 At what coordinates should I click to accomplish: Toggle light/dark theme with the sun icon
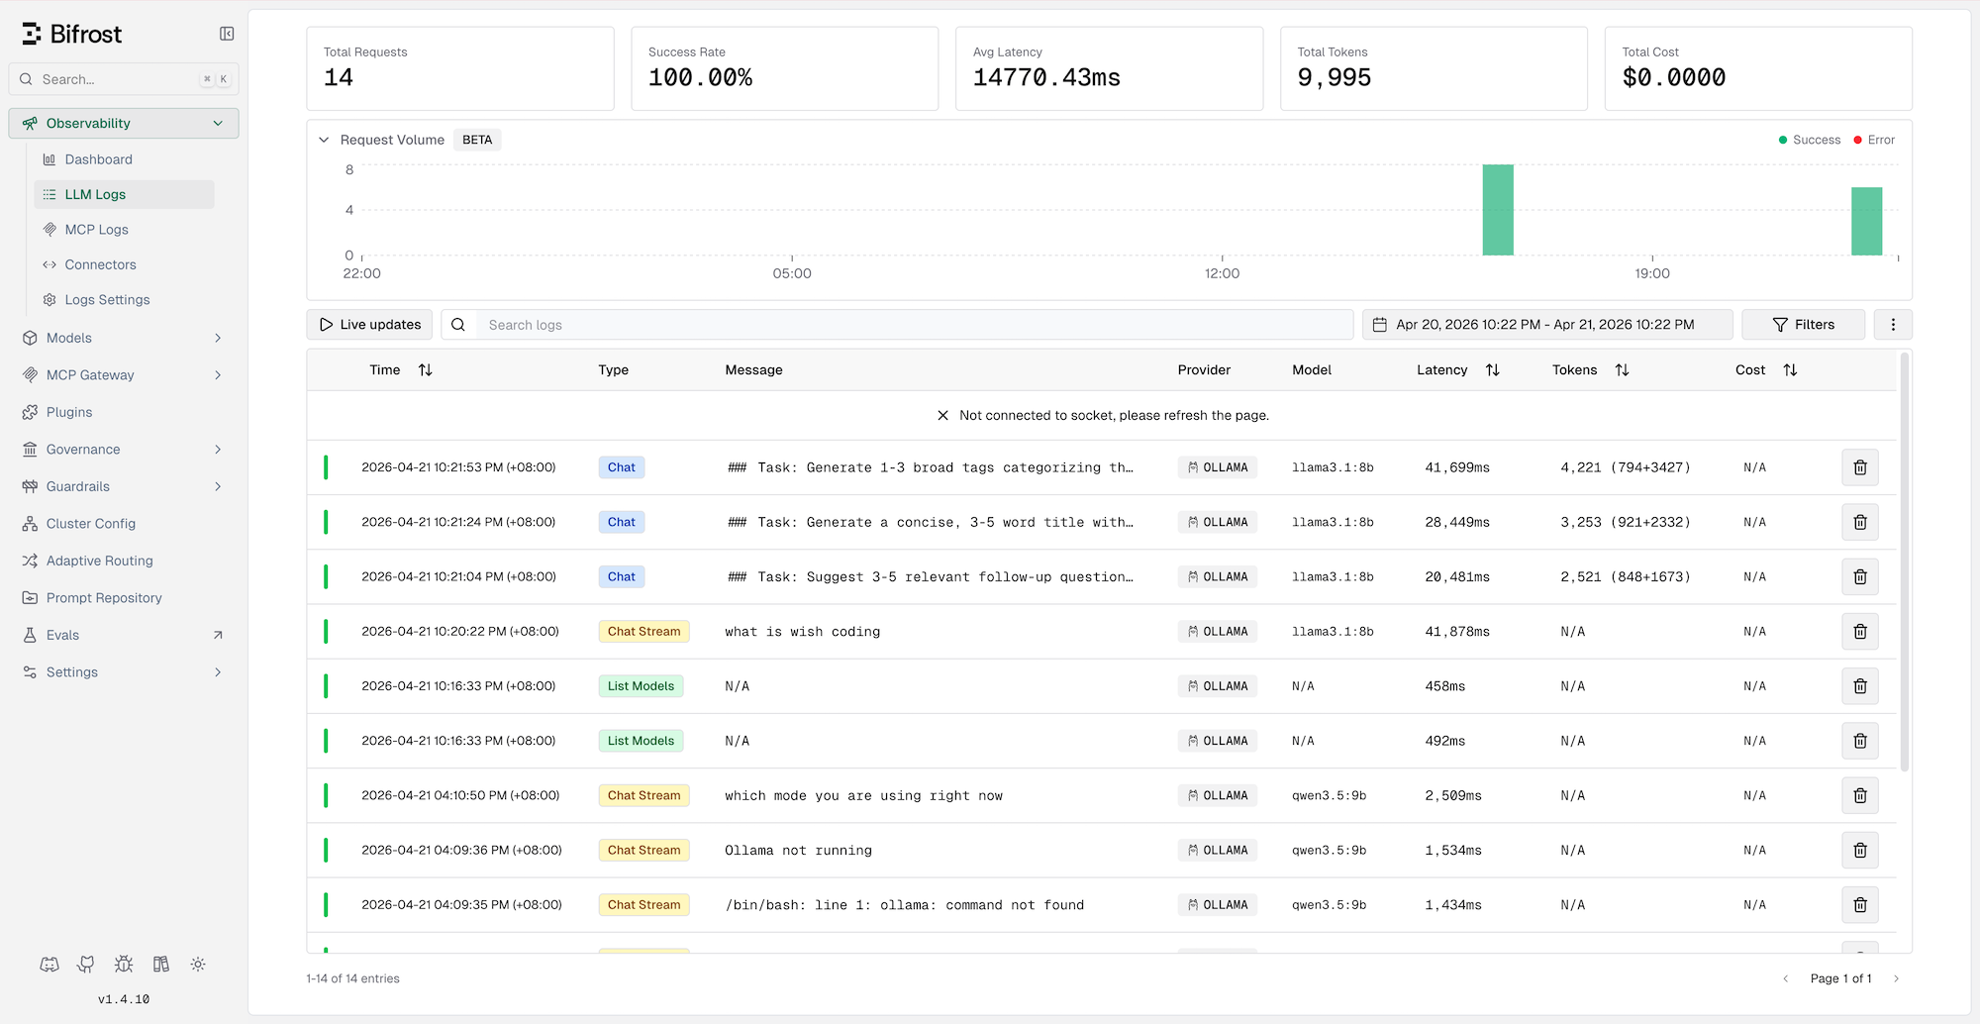[x=197, y=964]
